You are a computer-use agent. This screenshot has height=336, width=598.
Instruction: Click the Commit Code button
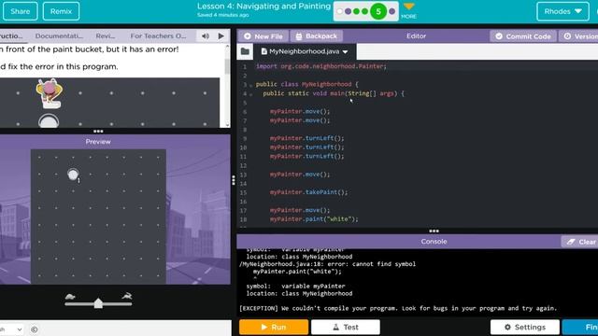tap(523, 36)
